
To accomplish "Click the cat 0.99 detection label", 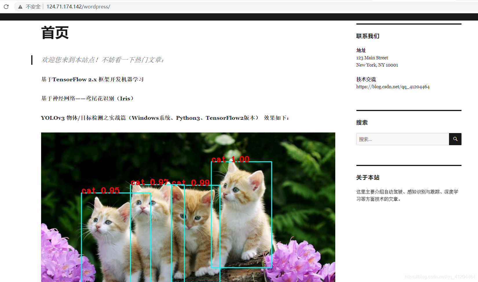I will tap(191, 183).
